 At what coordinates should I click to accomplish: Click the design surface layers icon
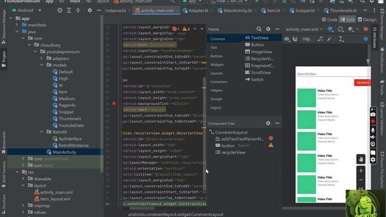[331, 30]
